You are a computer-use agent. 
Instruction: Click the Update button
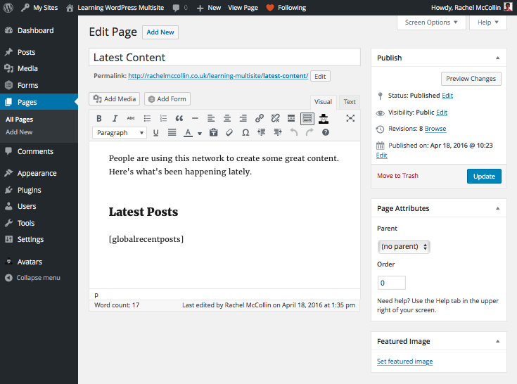tap(484, 177)
